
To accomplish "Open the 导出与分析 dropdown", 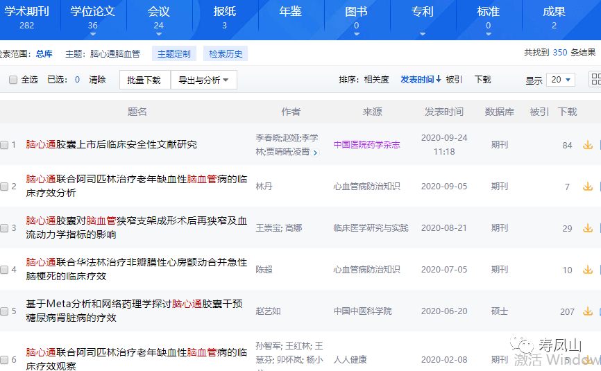I will 203,80.
